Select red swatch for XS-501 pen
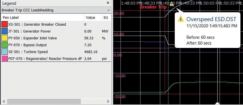Screen dimensions: 243x105 point(5,25)
